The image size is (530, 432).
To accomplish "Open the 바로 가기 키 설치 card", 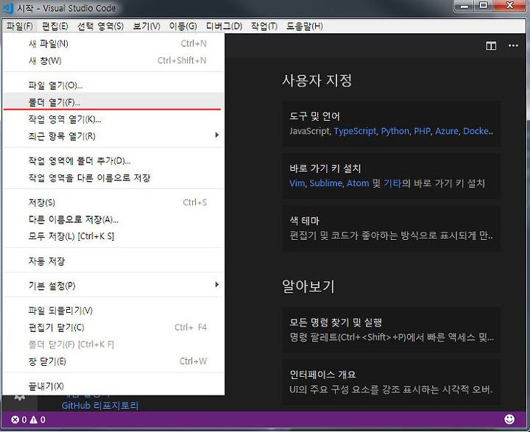I will pos(391,176).
